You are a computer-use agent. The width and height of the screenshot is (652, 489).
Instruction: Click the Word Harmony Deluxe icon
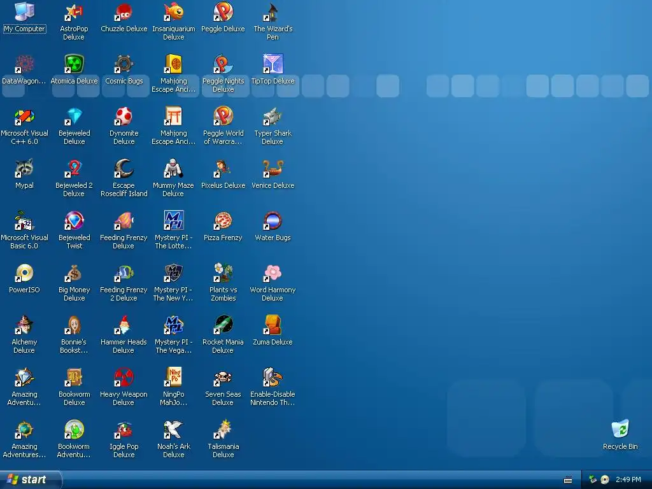tap(273, 273)
